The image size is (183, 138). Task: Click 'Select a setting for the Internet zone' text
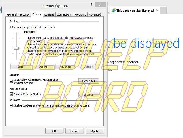[x=32, y=27]
